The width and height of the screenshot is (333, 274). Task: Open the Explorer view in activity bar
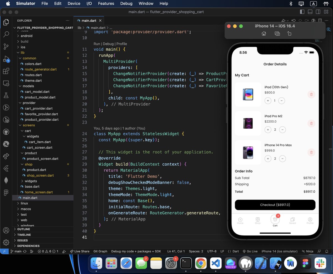(6, 22)
